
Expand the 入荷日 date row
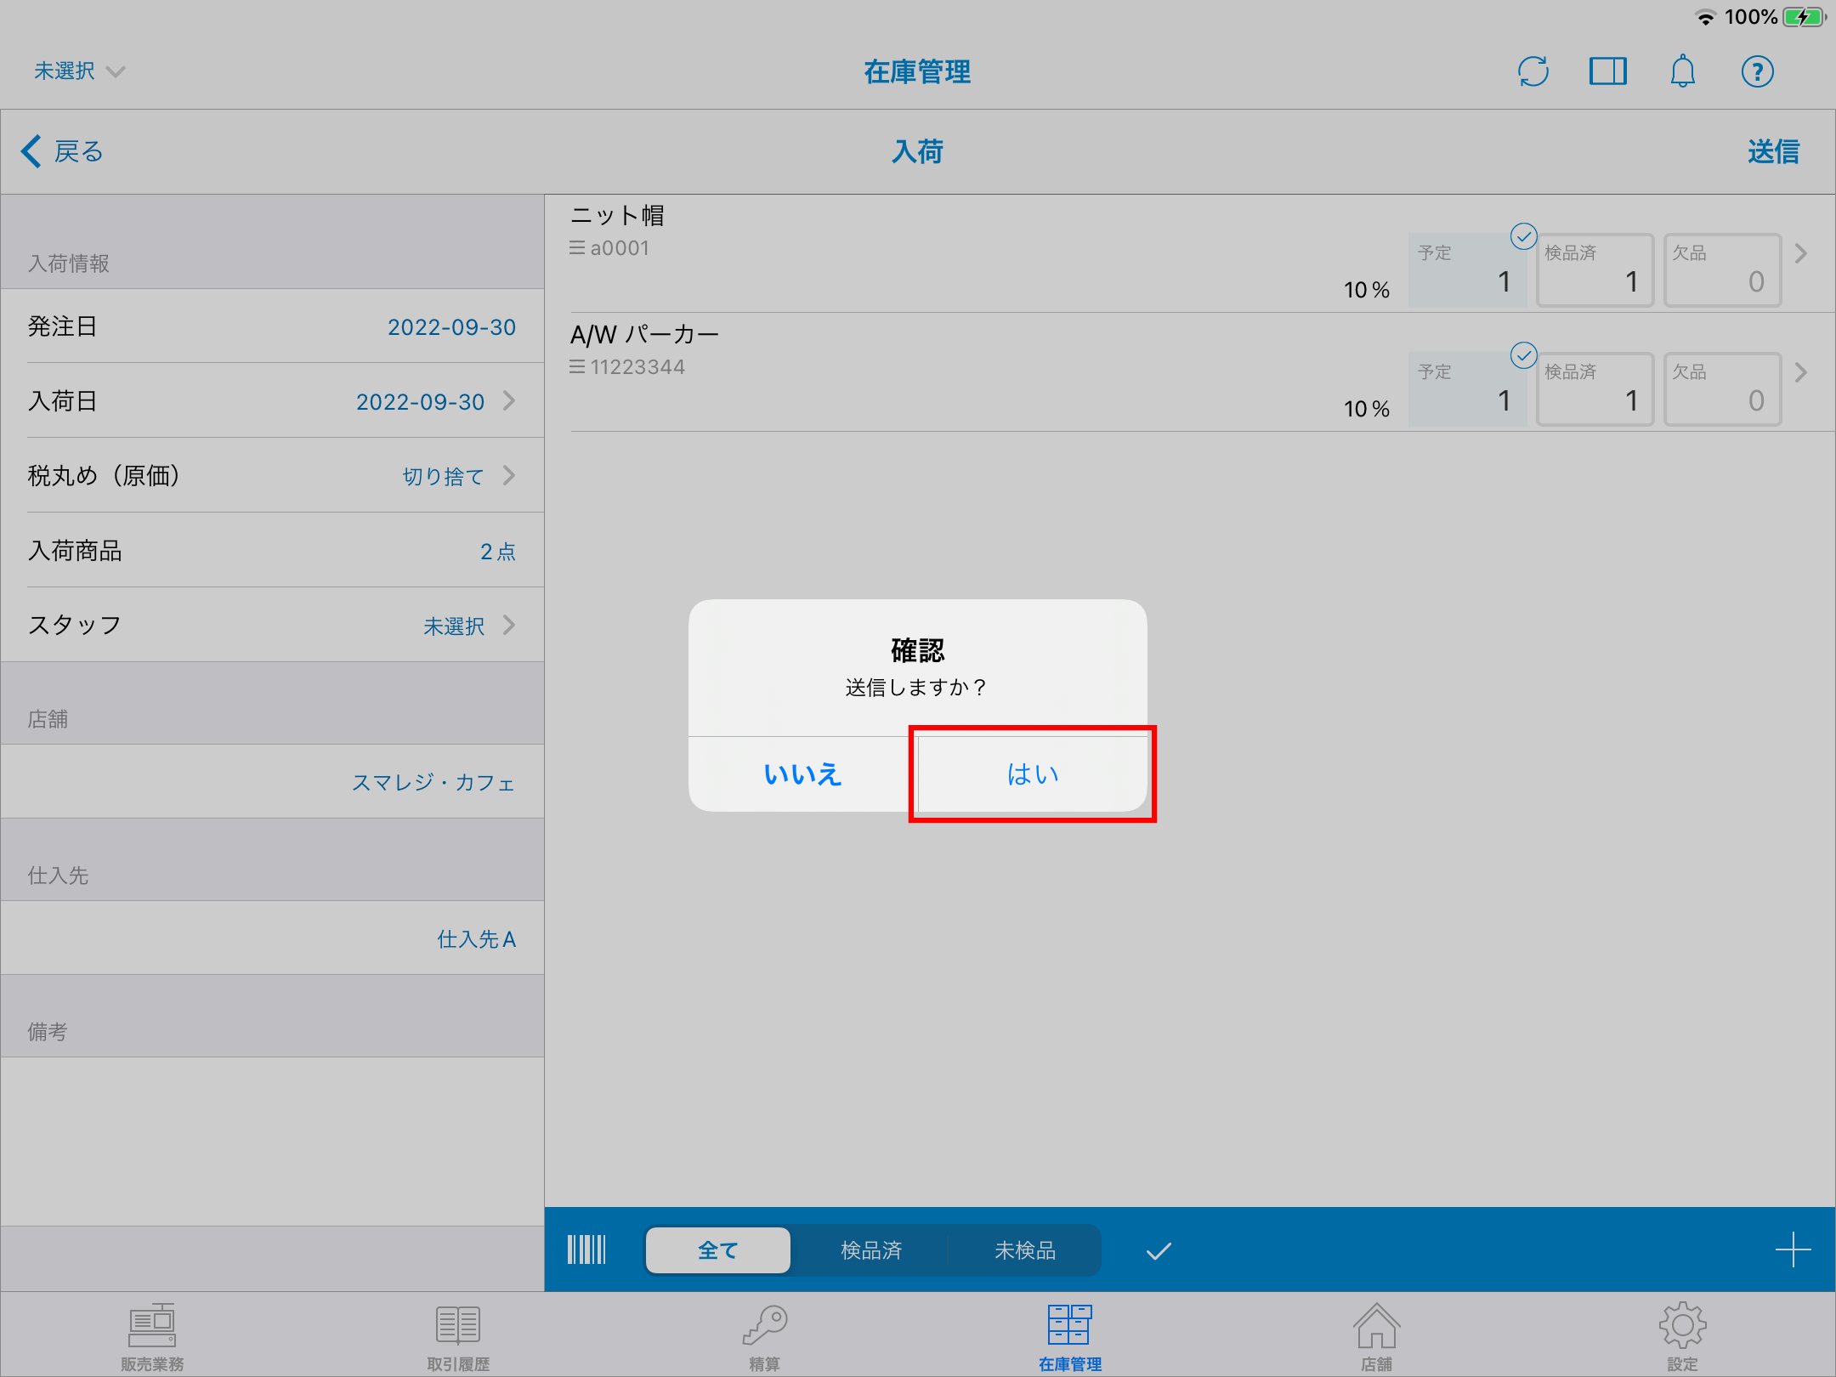tap(272, 401)
